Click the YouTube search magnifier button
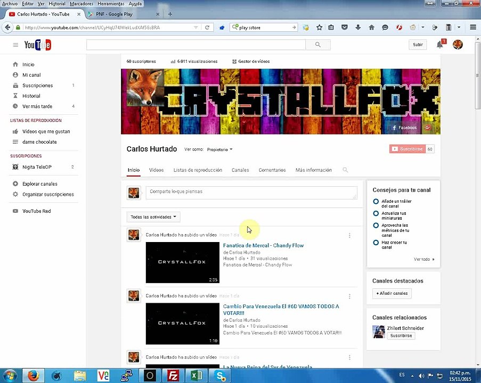The width and height of the screenshot is (481, 383). pos(318,45)
